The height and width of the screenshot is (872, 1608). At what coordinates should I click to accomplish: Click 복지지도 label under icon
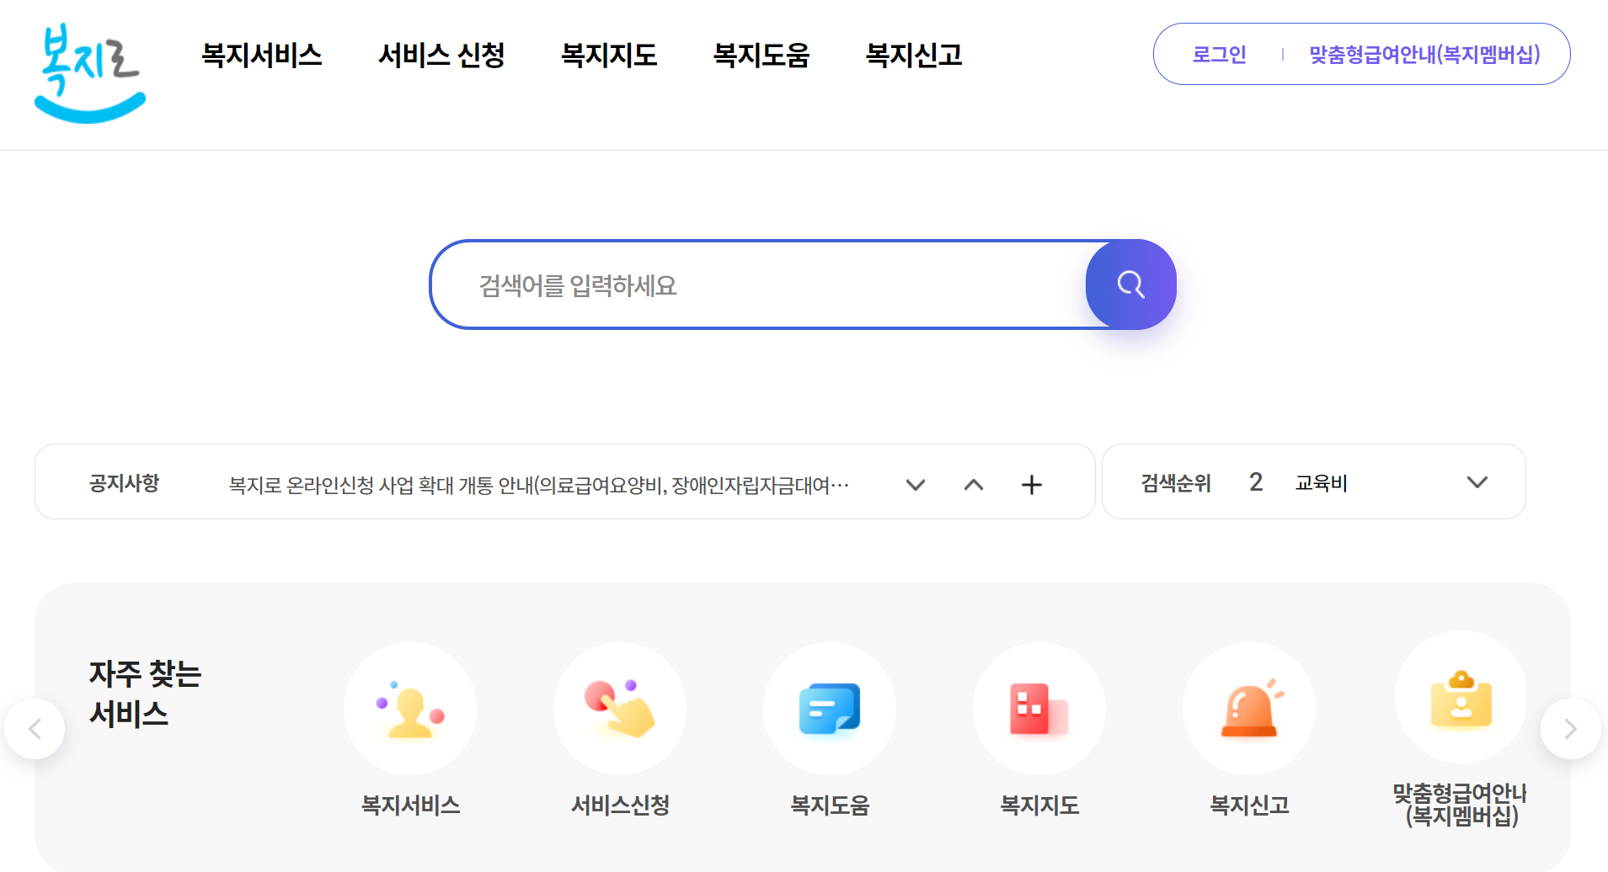[x=1039, y=805]
